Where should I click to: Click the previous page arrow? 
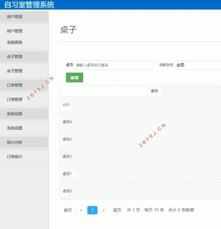(x=81, y=210)
